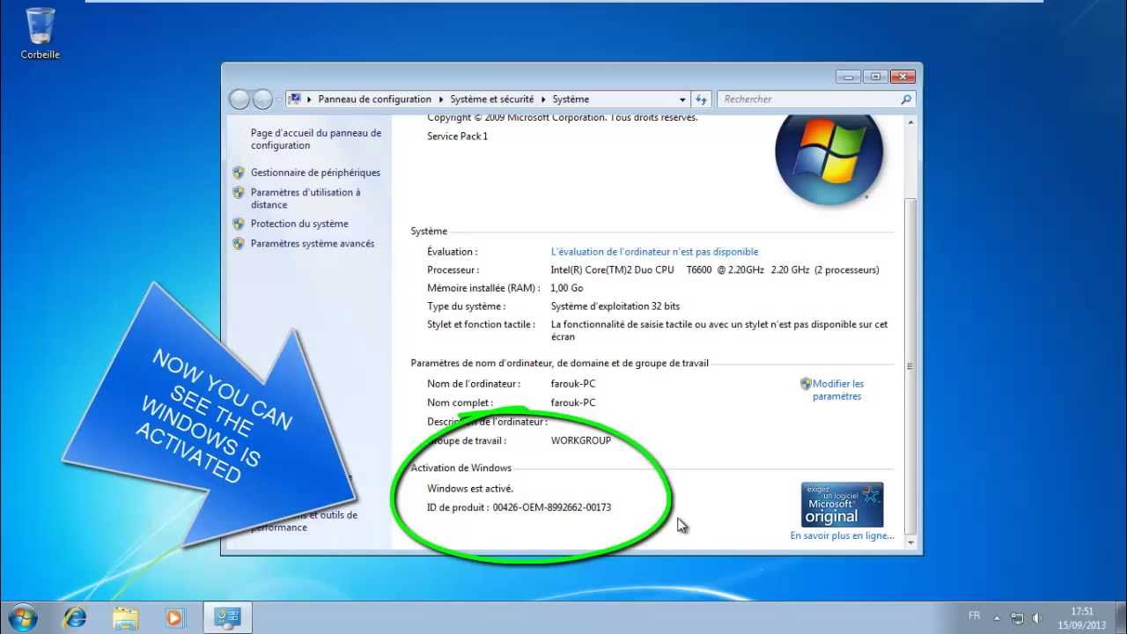Open Gestionnaire de périphériques link

pos(315,173)
